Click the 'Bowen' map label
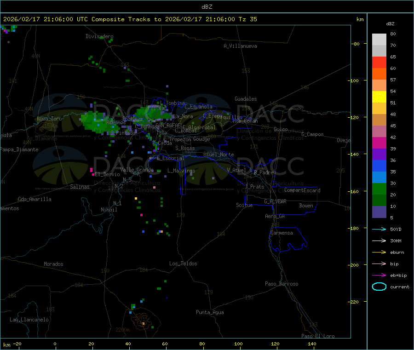The width and height of the screenshot is (414, 350). 306,206
